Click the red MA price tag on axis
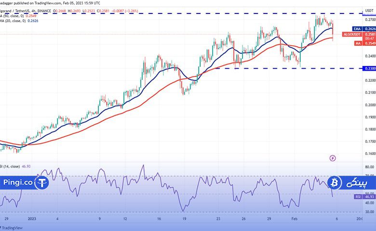The image size is (376, 231). coord(365,43)
